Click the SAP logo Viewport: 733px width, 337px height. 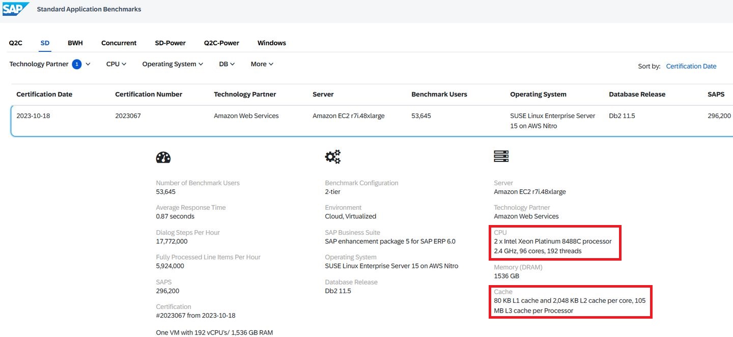tap(15, 9)
